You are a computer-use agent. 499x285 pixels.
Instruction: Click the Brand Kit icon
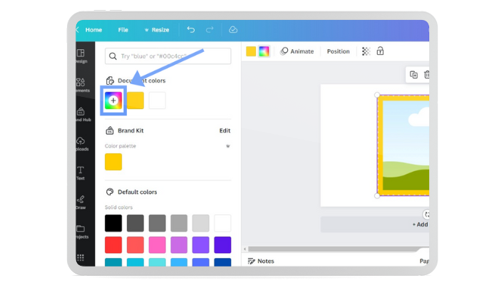(110, 130)
